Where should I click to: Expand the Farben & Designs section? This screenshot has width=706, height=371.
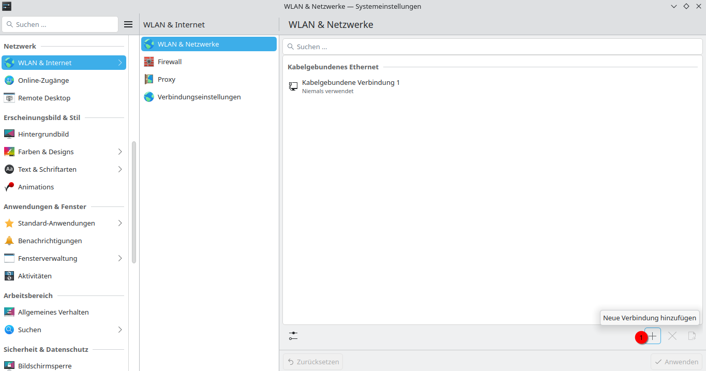click(120, 152)
